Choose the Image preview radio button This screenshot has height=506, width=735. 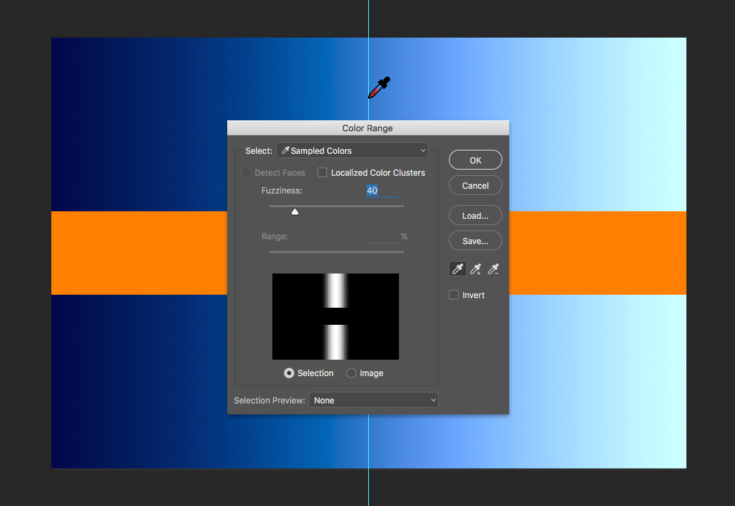tap(351, 373)
